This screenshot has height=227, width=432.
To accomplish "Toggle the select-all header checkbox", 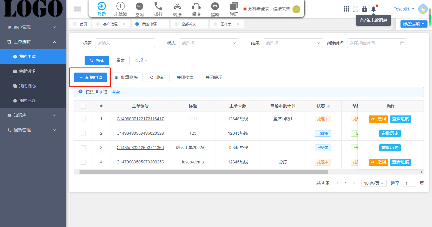I will tap(83, 106).
